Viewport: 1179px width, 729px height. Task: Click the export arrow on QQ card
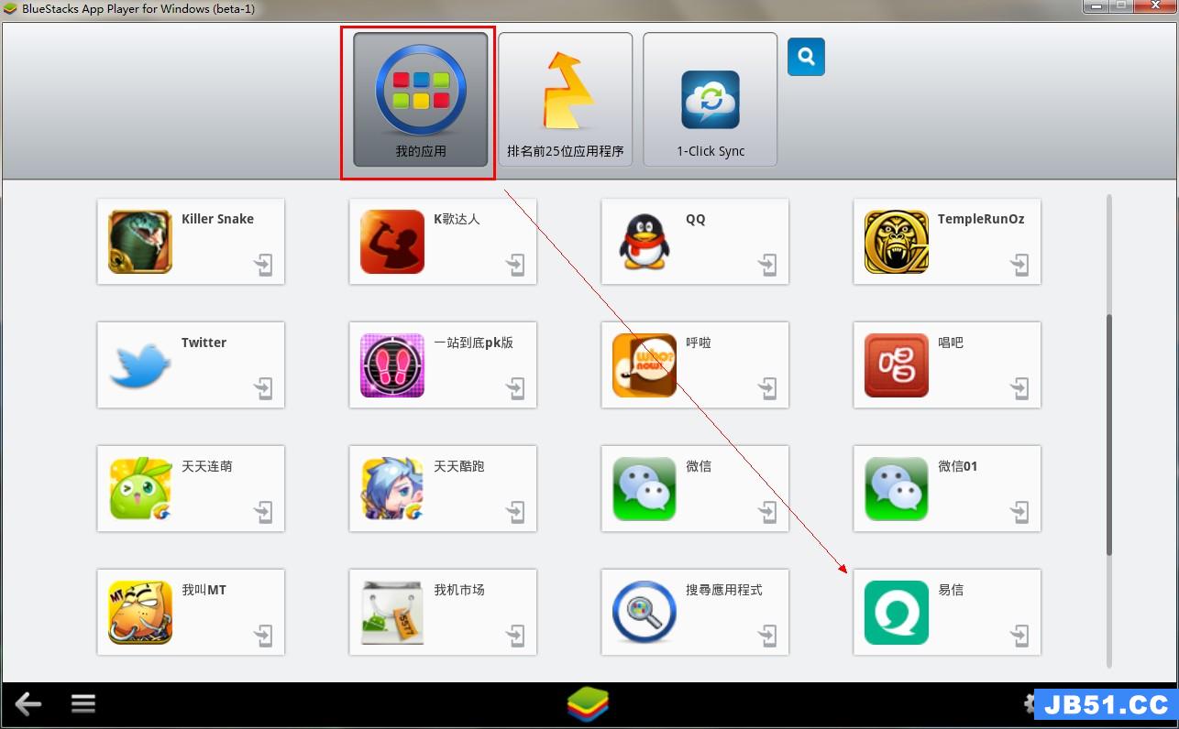tap(768, 266)
